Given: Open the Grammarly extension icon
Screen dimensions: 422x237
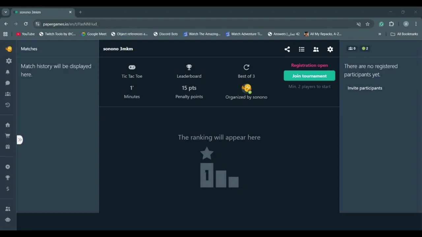Looking at the screenshot, I should [381, 24].
